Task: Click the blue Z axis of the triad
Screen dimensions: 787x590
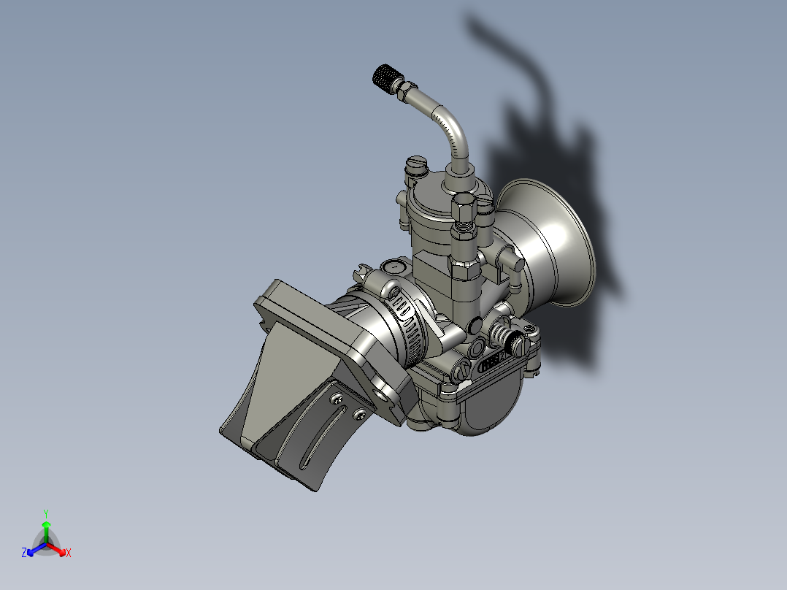Action: point(36,549)
